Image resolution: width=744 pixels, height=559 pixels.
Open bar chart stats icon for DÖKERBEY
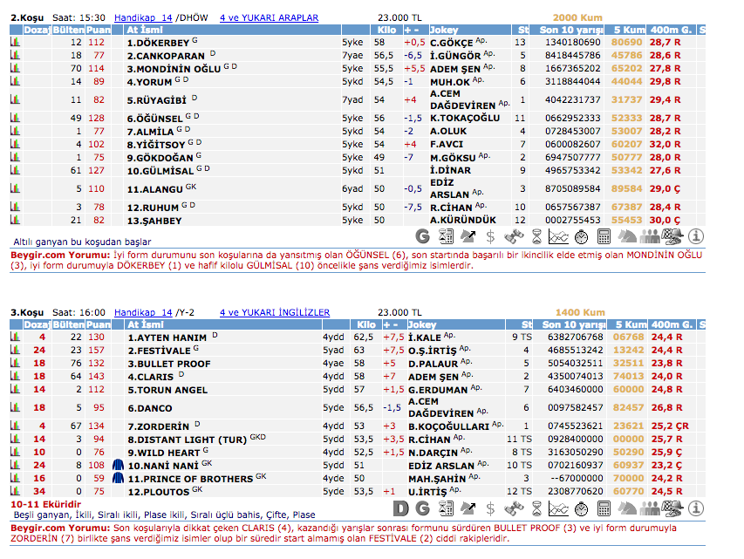coord(14,42)
